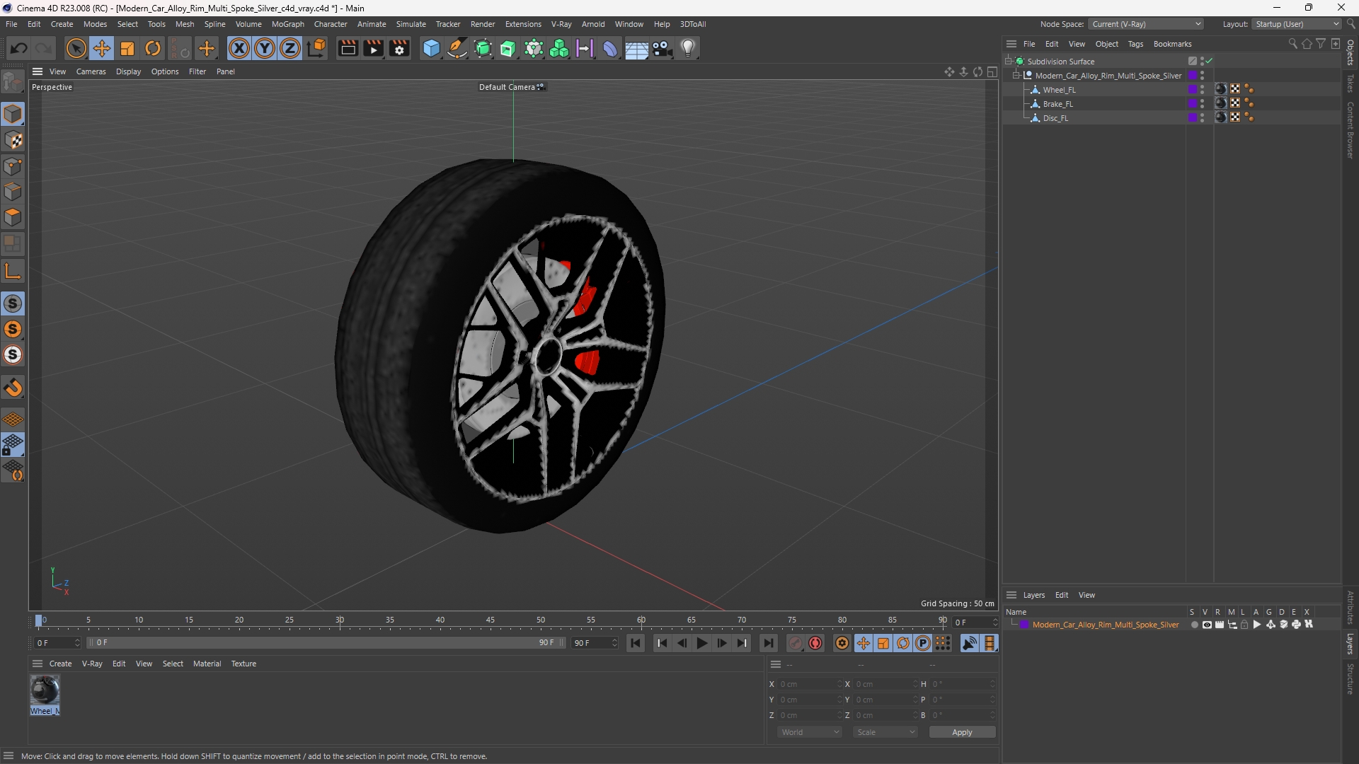This screenshot has width=1359, height=764.
Task: Collapse Modern_Car_Alloy_Rim_Multi_Spoke_Silver node
Action: click(1016, 75)
